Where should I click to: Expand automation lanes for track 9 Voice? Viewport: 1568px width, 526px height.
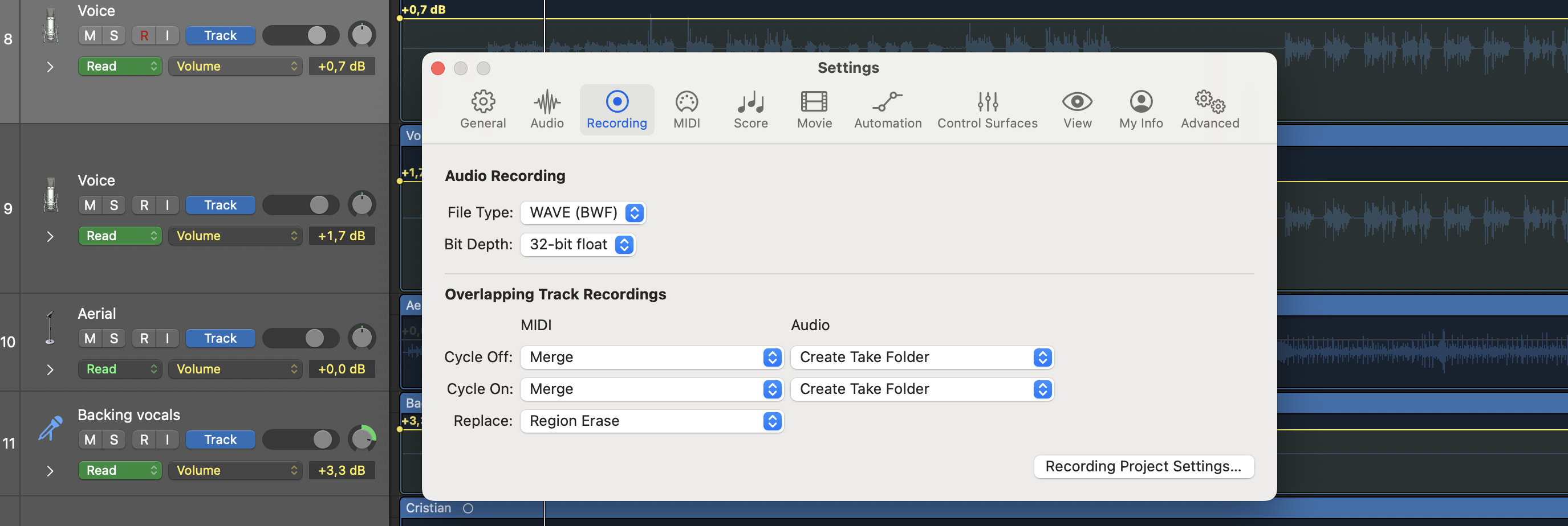point(50,236)
